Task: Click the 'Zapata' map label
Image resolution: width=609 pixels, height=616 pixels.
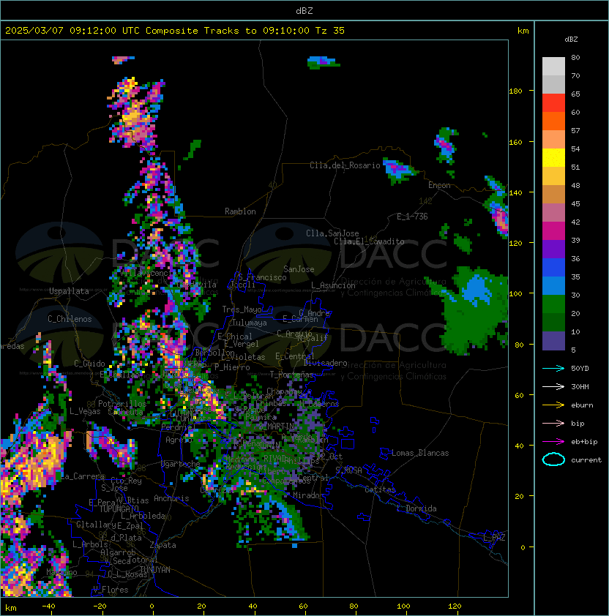Action: tap(162, 545)
